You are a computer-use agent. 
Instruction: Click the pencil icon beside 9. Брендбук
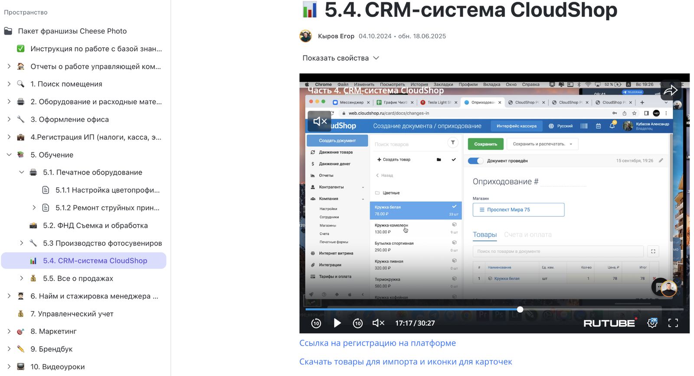tap(20, 349)
